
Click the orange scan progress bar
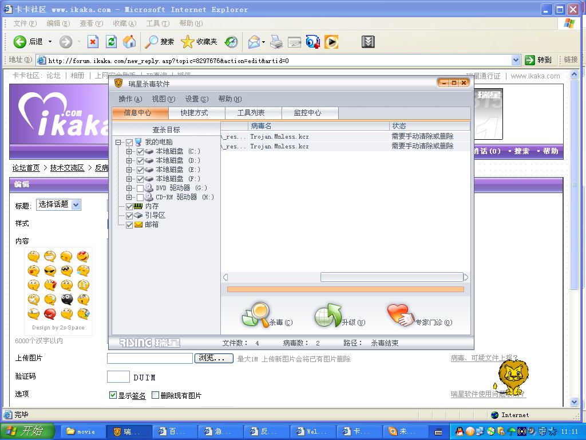click(345, 289)
